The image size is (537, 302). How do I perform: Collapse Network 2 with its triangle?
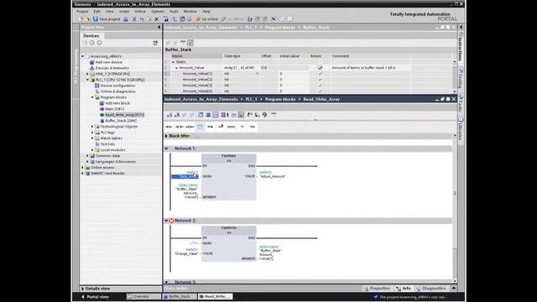point(166,221)
